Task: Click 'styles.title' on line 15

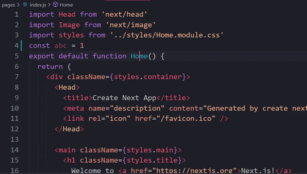Action: click(152, 160)
